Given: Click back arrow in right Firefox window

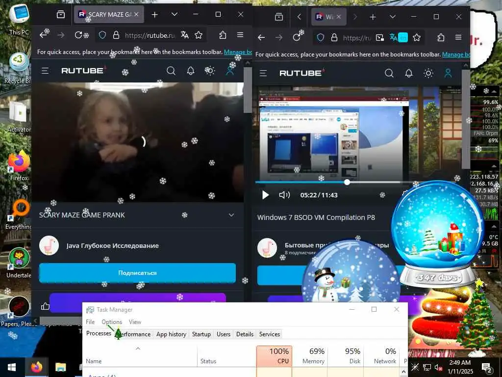Looking at the screenshot, I should pyautogui.click(x=261, y=37).
